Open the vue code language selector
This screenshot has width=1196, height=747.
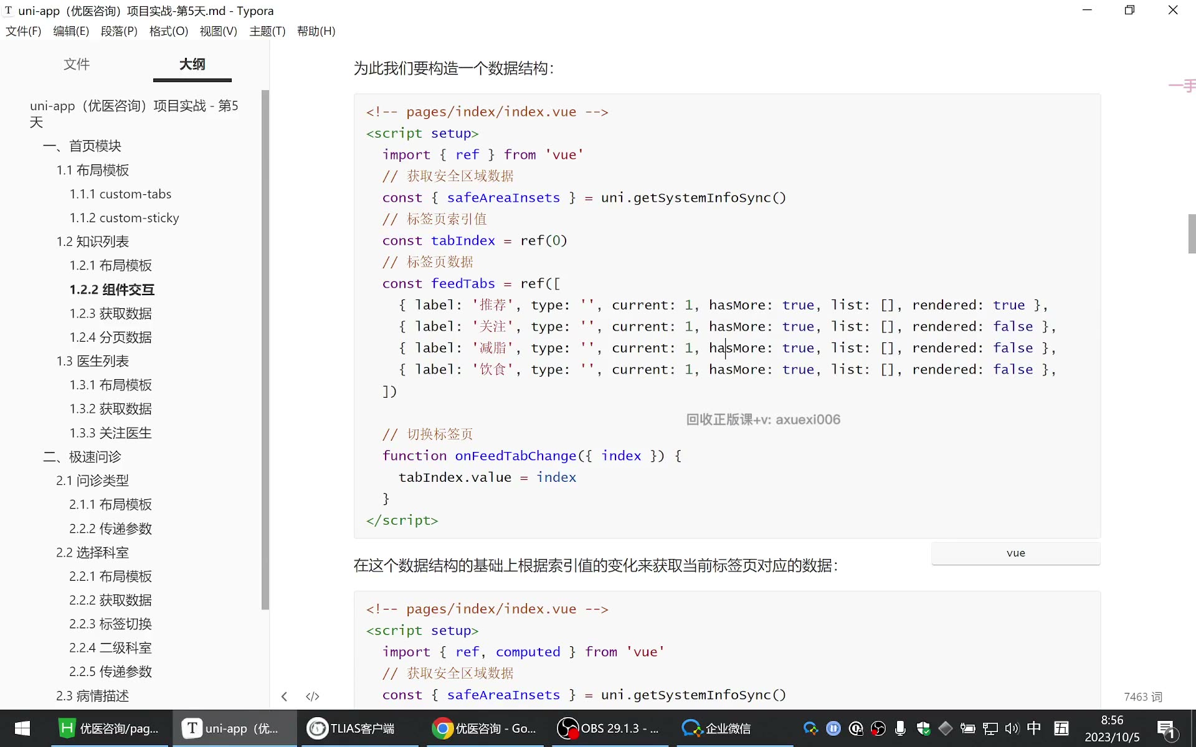[x=1015, y=553]
